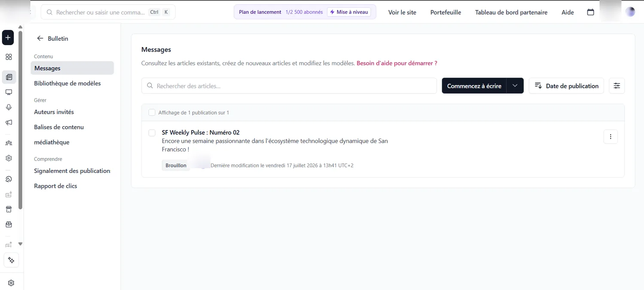Click Affichage de 1 publication sur 1 text
Viewport: 644px width, 290px height.
pyautogui.click(x=194, y=112)
